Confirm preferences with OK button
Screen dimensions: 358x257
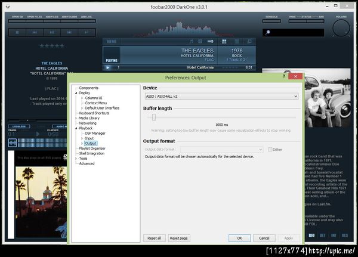point(239,238)
